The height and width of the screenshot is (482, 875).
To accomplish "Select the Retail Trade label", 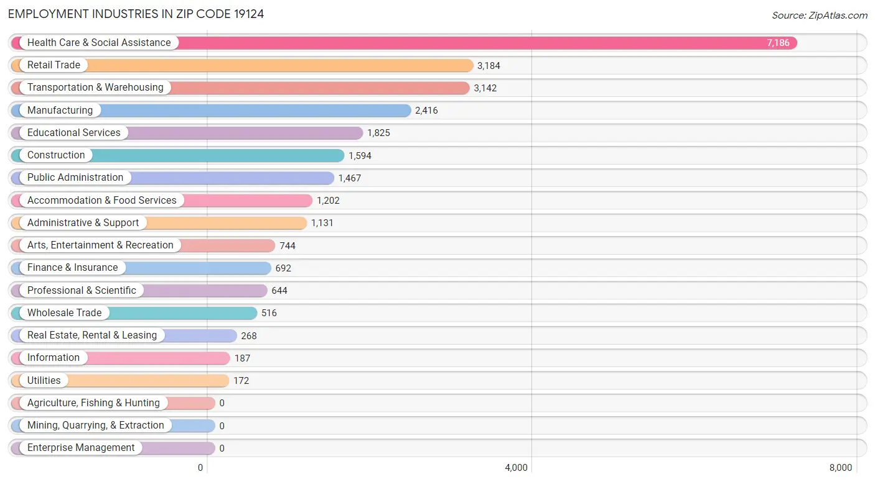I will pyautogui.click(x=54, y=65).
